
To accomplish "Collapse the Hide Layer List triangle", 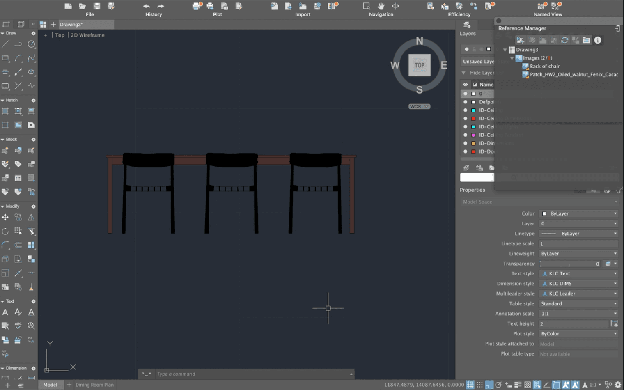I will coord(463,73).
